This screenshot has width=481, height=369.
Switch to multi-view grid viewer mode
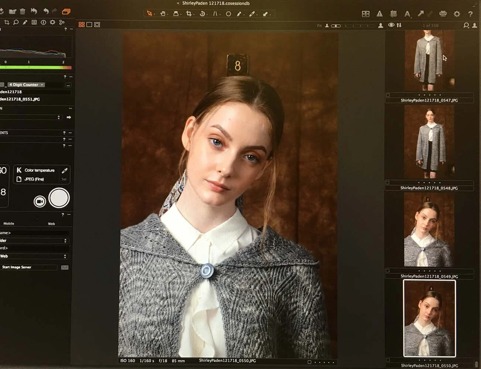(x=82, y=24)
